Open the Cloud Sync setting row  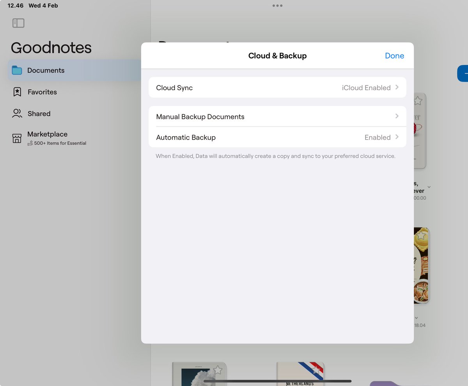(x=277, y=87)
